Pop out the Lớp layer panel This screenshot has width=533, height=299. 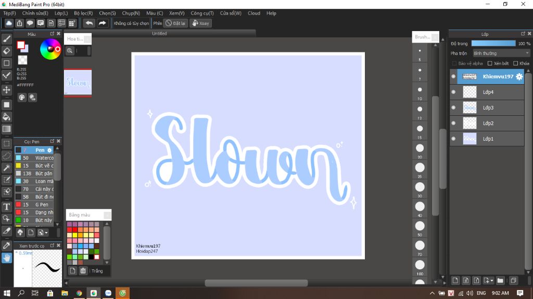click(x=523, y=34)
